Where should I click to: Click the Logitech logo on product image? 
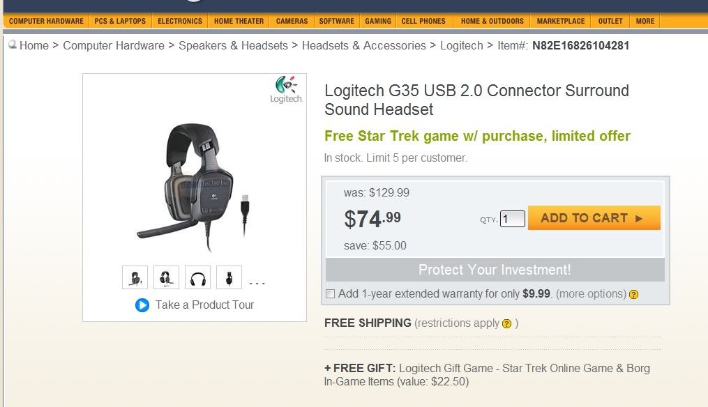click(x=286, y=89)
